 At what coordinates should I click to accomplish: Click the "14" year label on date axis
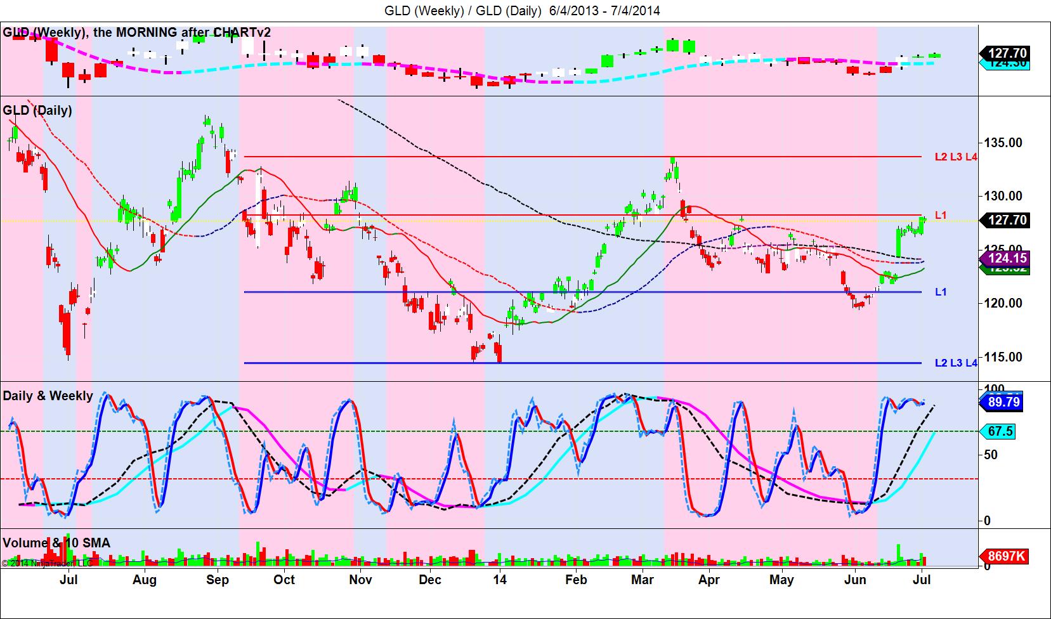(x=500, y=580)
